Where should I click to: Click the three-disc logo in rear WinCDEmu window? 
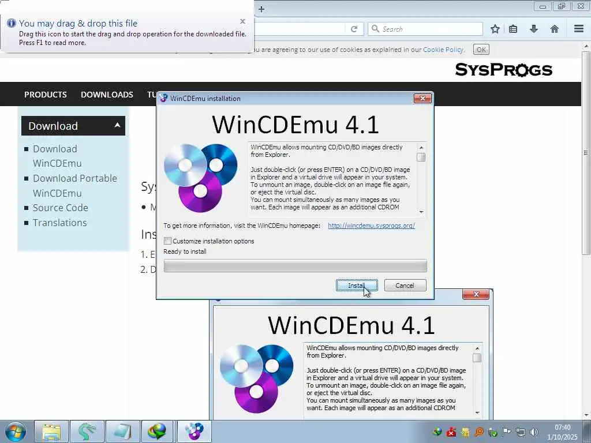tap(257, 378)
